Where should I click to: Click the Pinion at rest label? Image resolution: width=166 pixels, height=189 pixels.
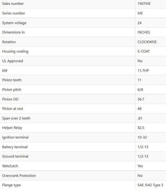13,109
